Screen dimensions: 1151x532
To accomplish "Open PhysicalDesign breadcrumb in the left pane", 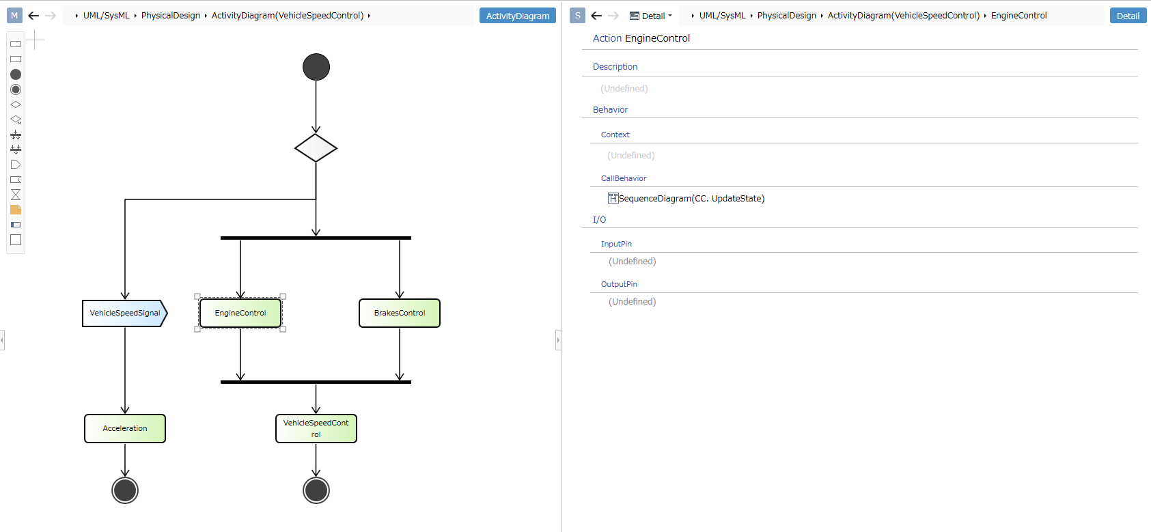I will pyautogui.click(x=171, y=16).
